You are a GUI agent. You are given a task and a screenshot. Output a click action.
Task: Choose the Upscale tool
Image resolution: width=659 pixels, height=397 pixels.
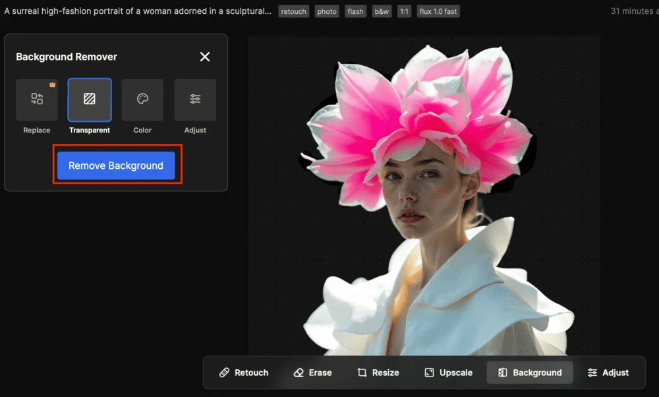[448, 373]
